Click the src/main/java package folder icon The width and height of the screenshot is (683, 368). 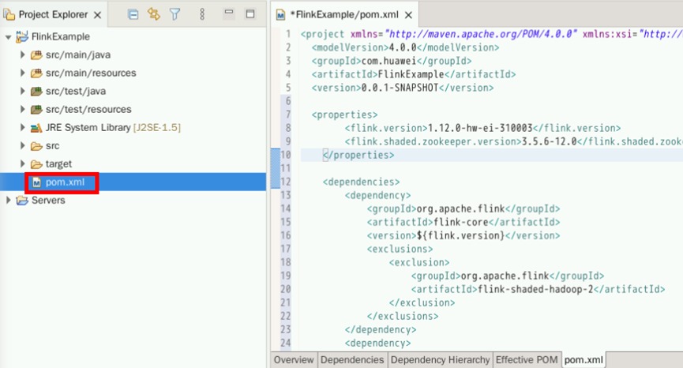pos(36,55)
